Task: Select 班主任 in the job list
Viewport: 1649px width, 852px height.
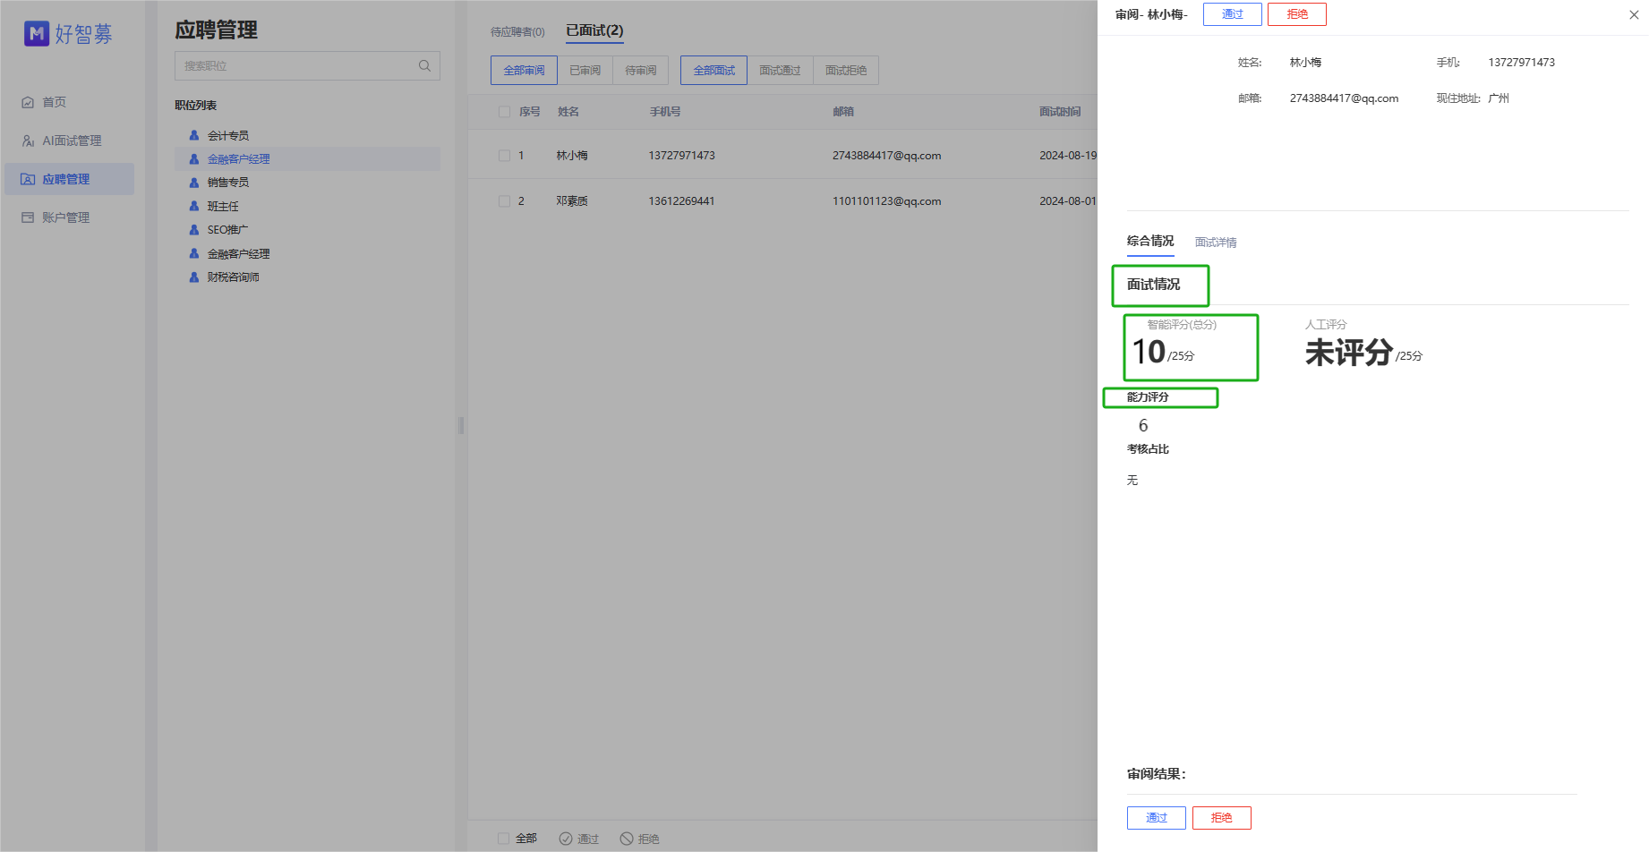Action: [x=223, y=207]
